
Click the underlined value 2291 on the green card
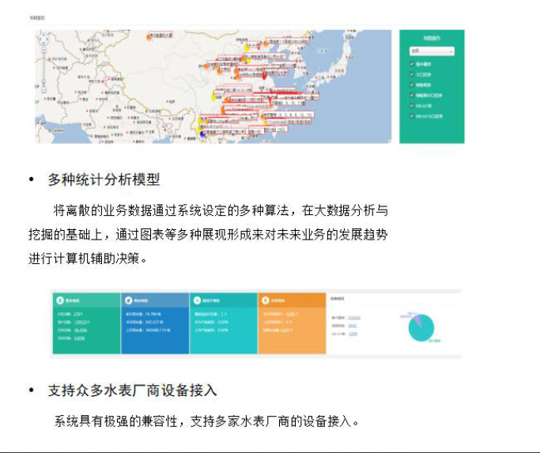tap(77, 314)
